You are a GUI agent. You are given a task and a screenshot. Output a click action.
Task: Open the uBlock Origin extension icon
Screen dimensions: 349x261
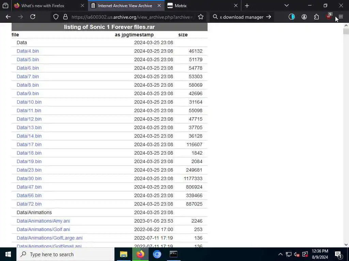point(329,16)
